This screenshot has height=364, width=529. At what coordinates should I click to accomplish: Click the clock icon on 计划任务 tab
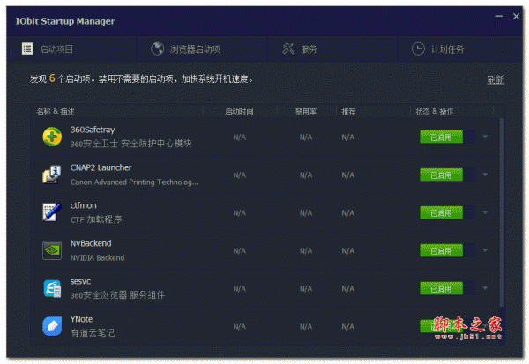[x=418, y=49]
